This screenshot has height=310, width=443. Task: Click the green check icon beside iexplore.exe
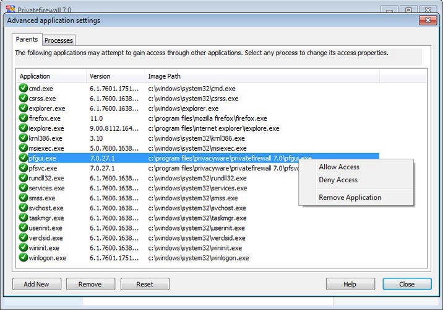pyautogui.click(x=23, y=128)
